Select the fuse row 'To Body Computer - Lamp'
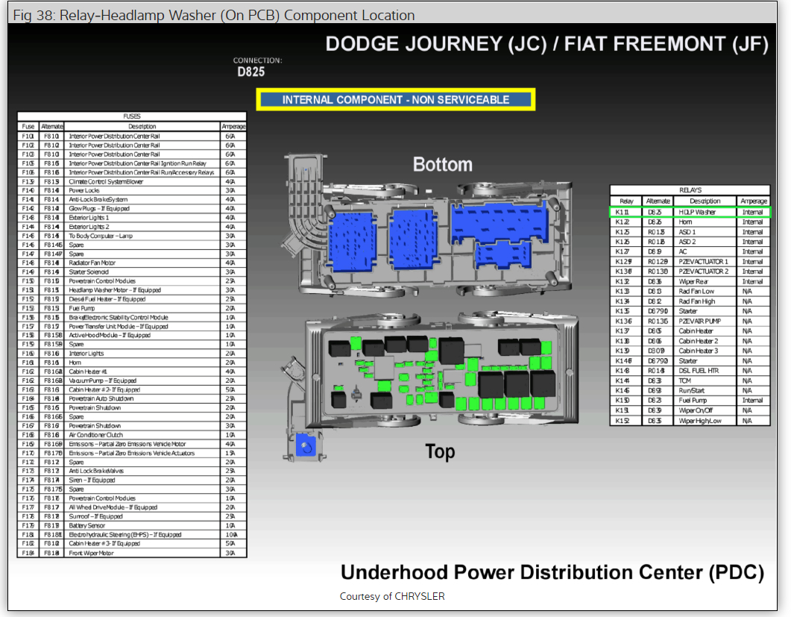 pyautogui.click(x=132, y=237)
